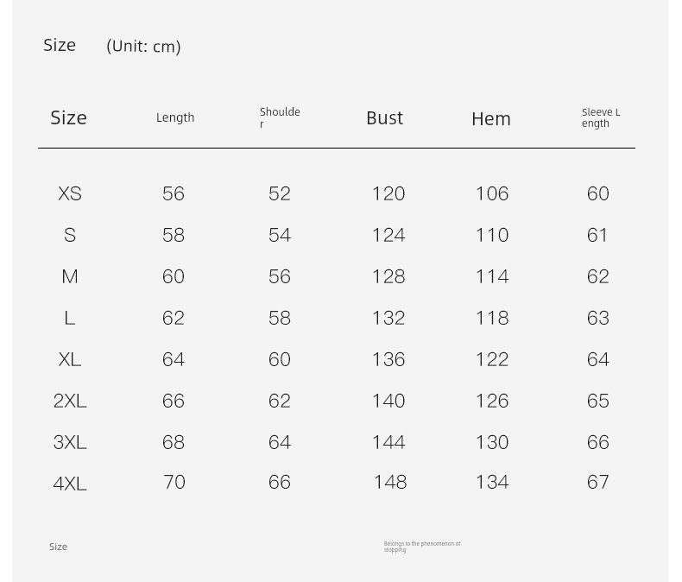Select the 4XL size row label
Screen dimensions: 682x582
tap(70, 484)
